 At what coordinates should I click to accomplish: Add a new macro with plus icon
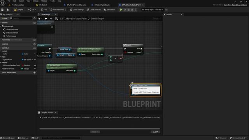35,44
